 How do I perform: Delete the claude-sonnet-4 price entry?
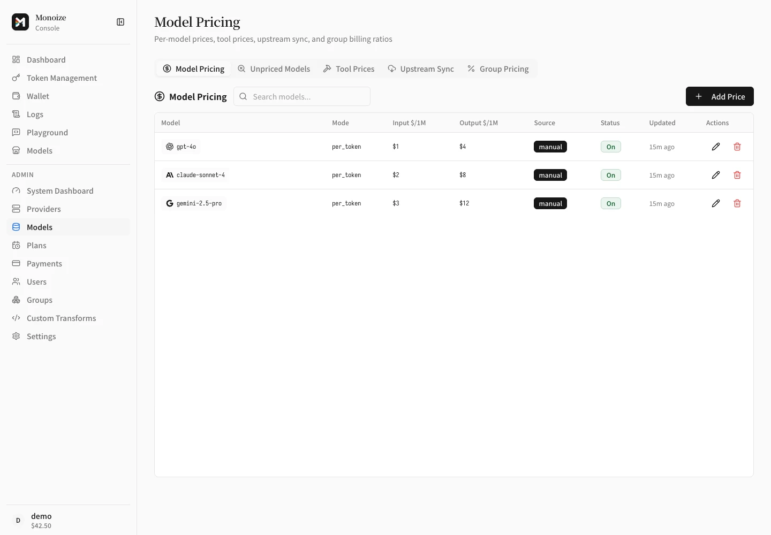(x=737, y=175)
